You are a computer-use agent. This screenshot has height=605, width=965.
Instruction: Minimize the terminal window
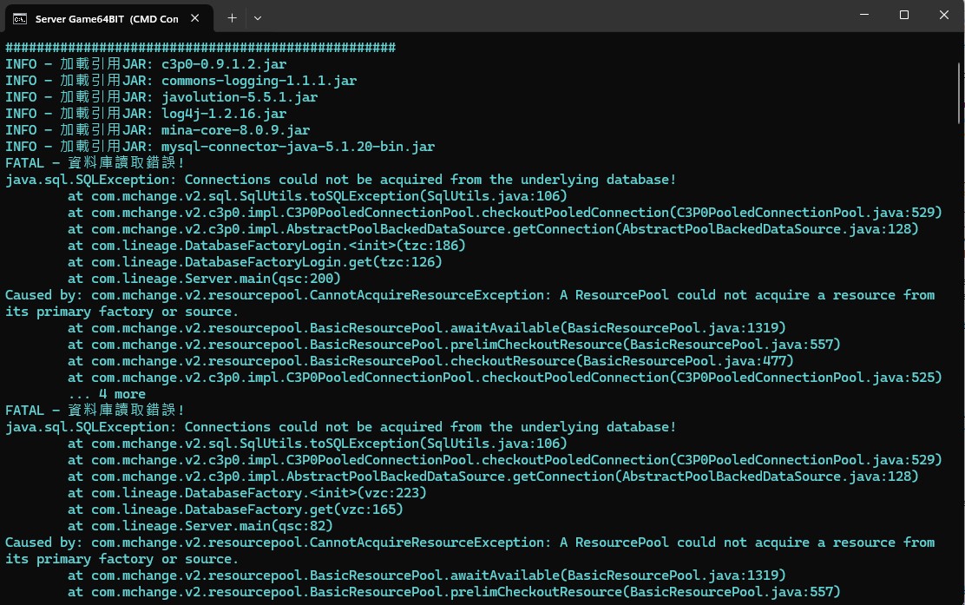[864, 15]
